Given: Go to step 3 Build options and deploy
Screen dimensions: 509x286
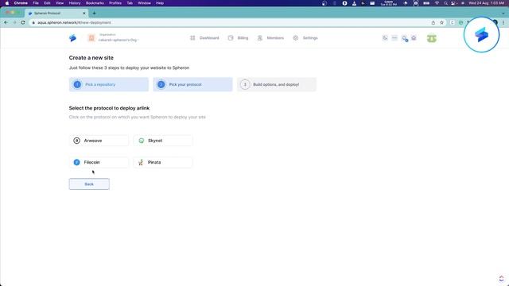Looking at the screenshot, I should 277,84.
